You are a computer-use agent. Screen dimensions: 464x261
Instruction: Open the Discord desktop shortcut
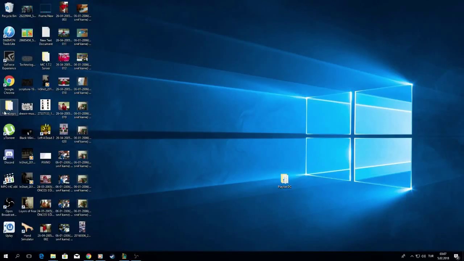(9, 157)
